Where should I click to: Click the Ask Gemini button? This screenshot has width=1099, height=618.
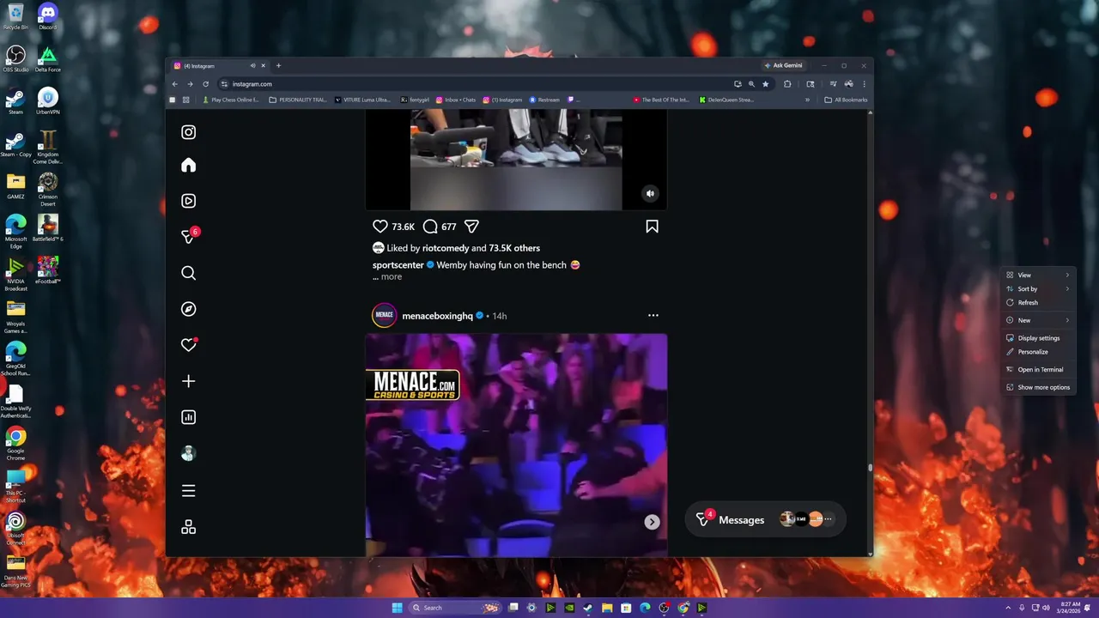(x=784, y=65)
